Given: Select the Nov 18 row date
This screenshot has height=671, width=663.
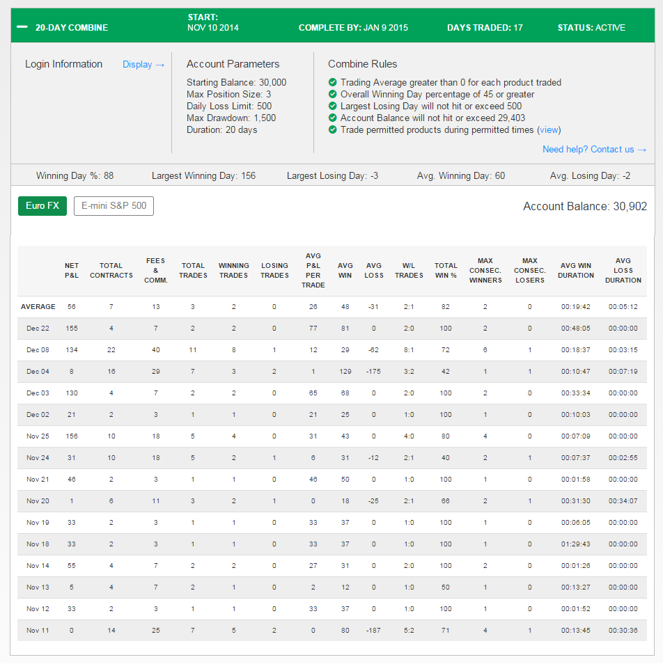Looking at the screenshot, I should pos(38,544).
